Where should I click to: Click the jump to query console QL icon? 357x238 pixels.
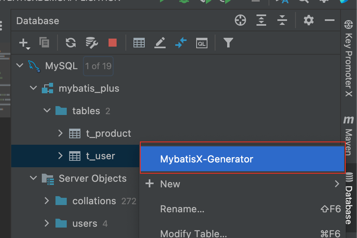(x=202, y=42)
